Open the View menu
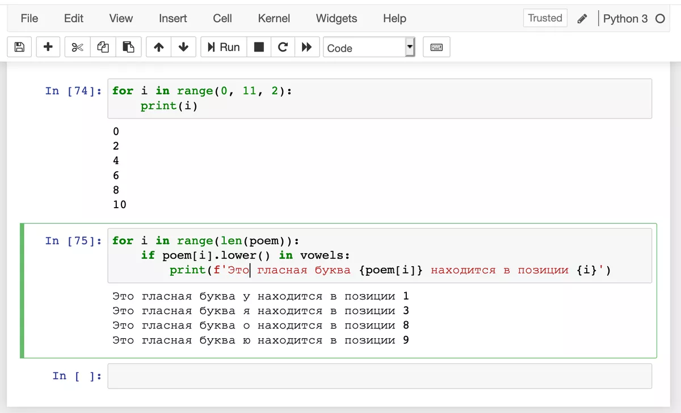This screenshot has width=681, height=413. coord(121,18)
